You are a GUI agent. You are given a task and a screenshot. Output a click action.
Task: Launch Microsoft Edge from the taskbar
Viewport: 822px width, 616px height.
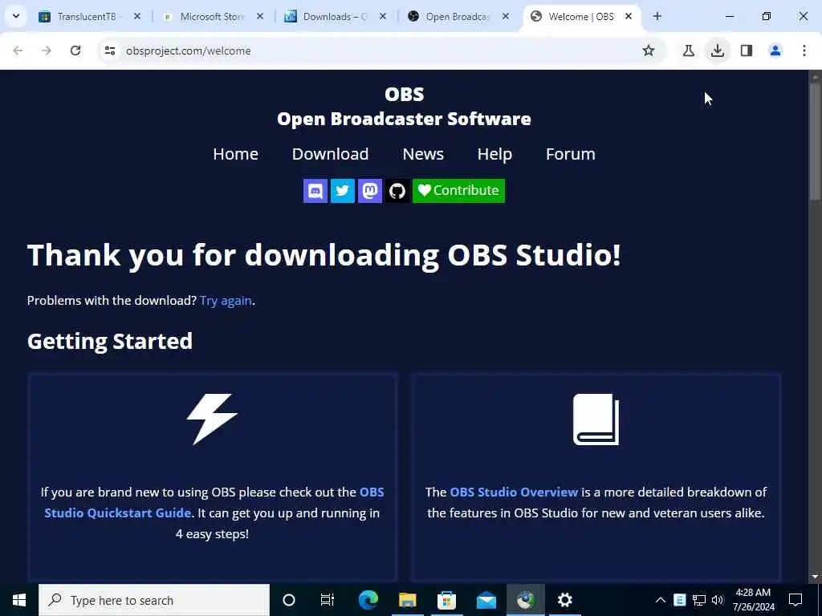pyautogui.click(x=368, y=600)
